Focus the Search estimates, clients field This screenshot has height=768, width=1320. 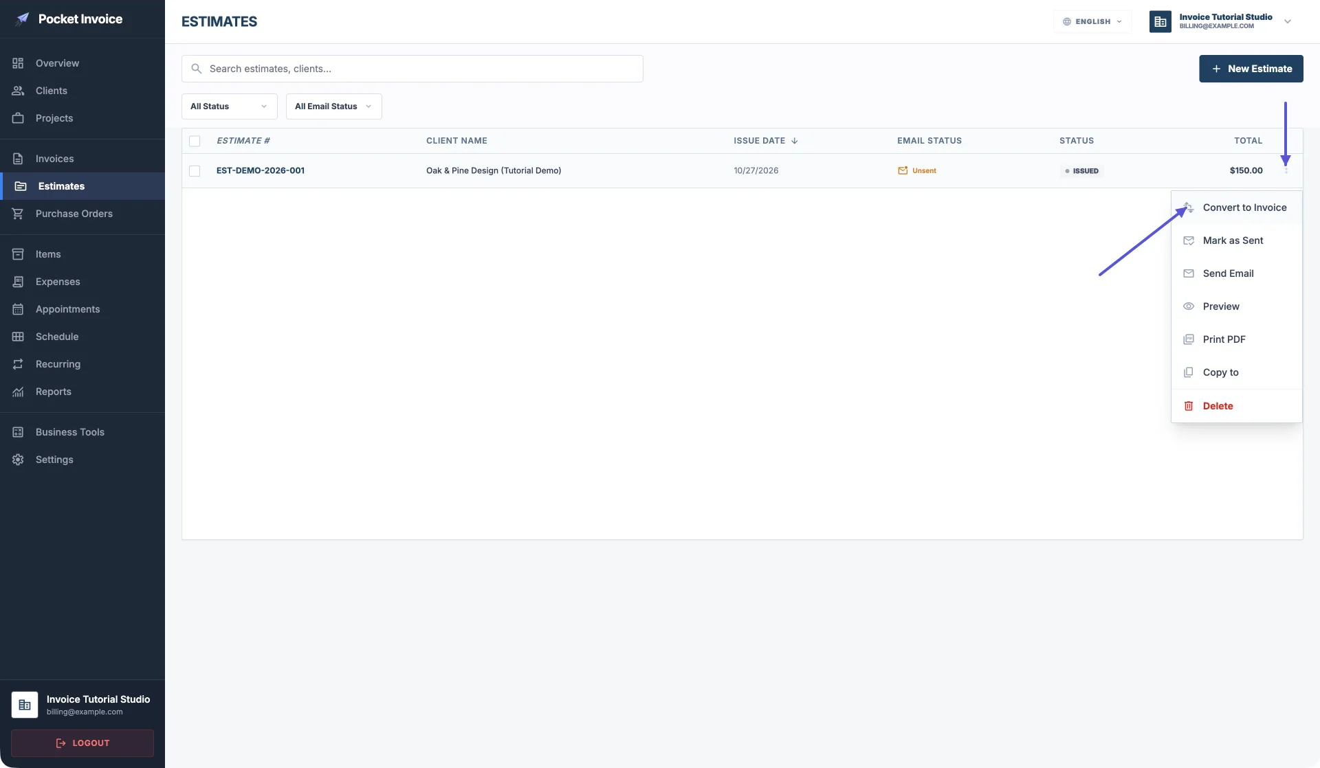click(x=412, y=69)
